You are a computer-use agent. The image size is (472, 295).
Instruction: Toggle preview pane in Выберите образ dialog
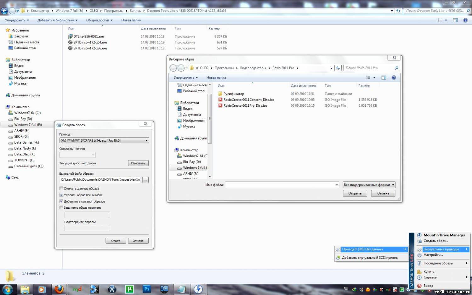point(384,77)
